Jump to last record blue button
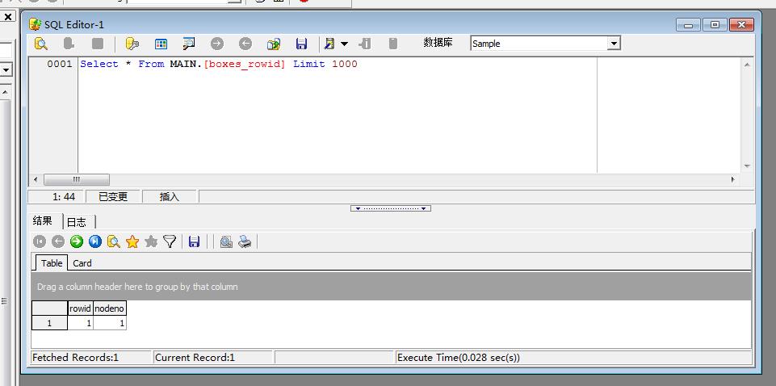The image size is (776, 386). tap(95, 241)
